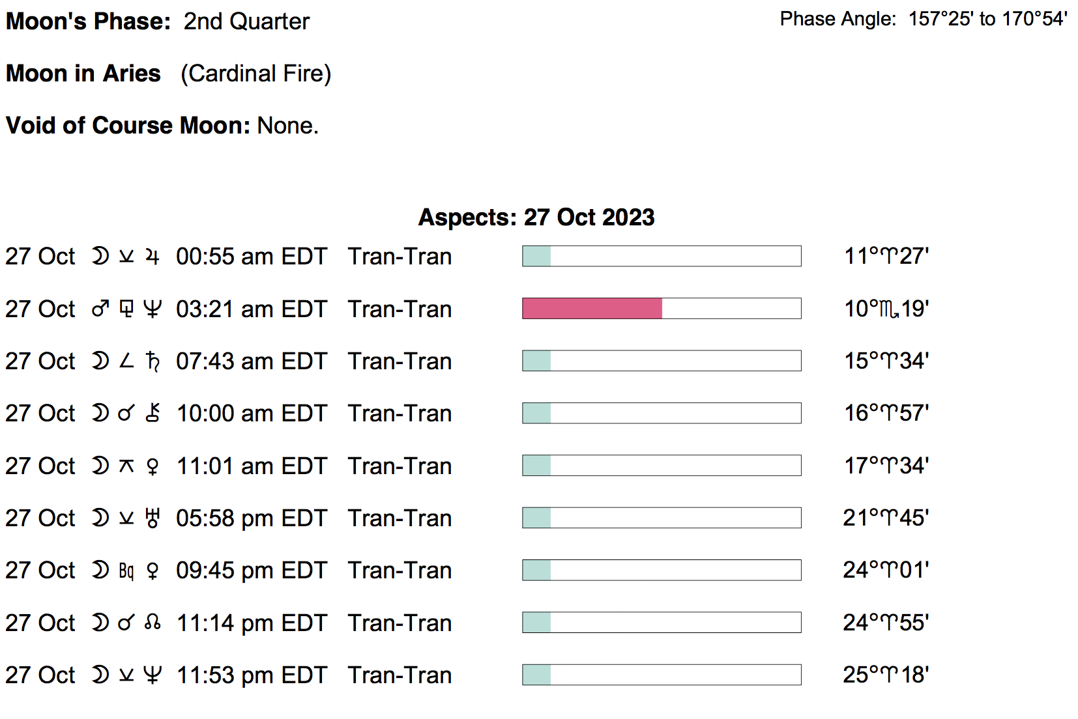Viewport: 1078px width, 719px height.
Task: Click the pink Mars-Neptune strength bar
Action: pyautogui.click(x=592, y=309)
